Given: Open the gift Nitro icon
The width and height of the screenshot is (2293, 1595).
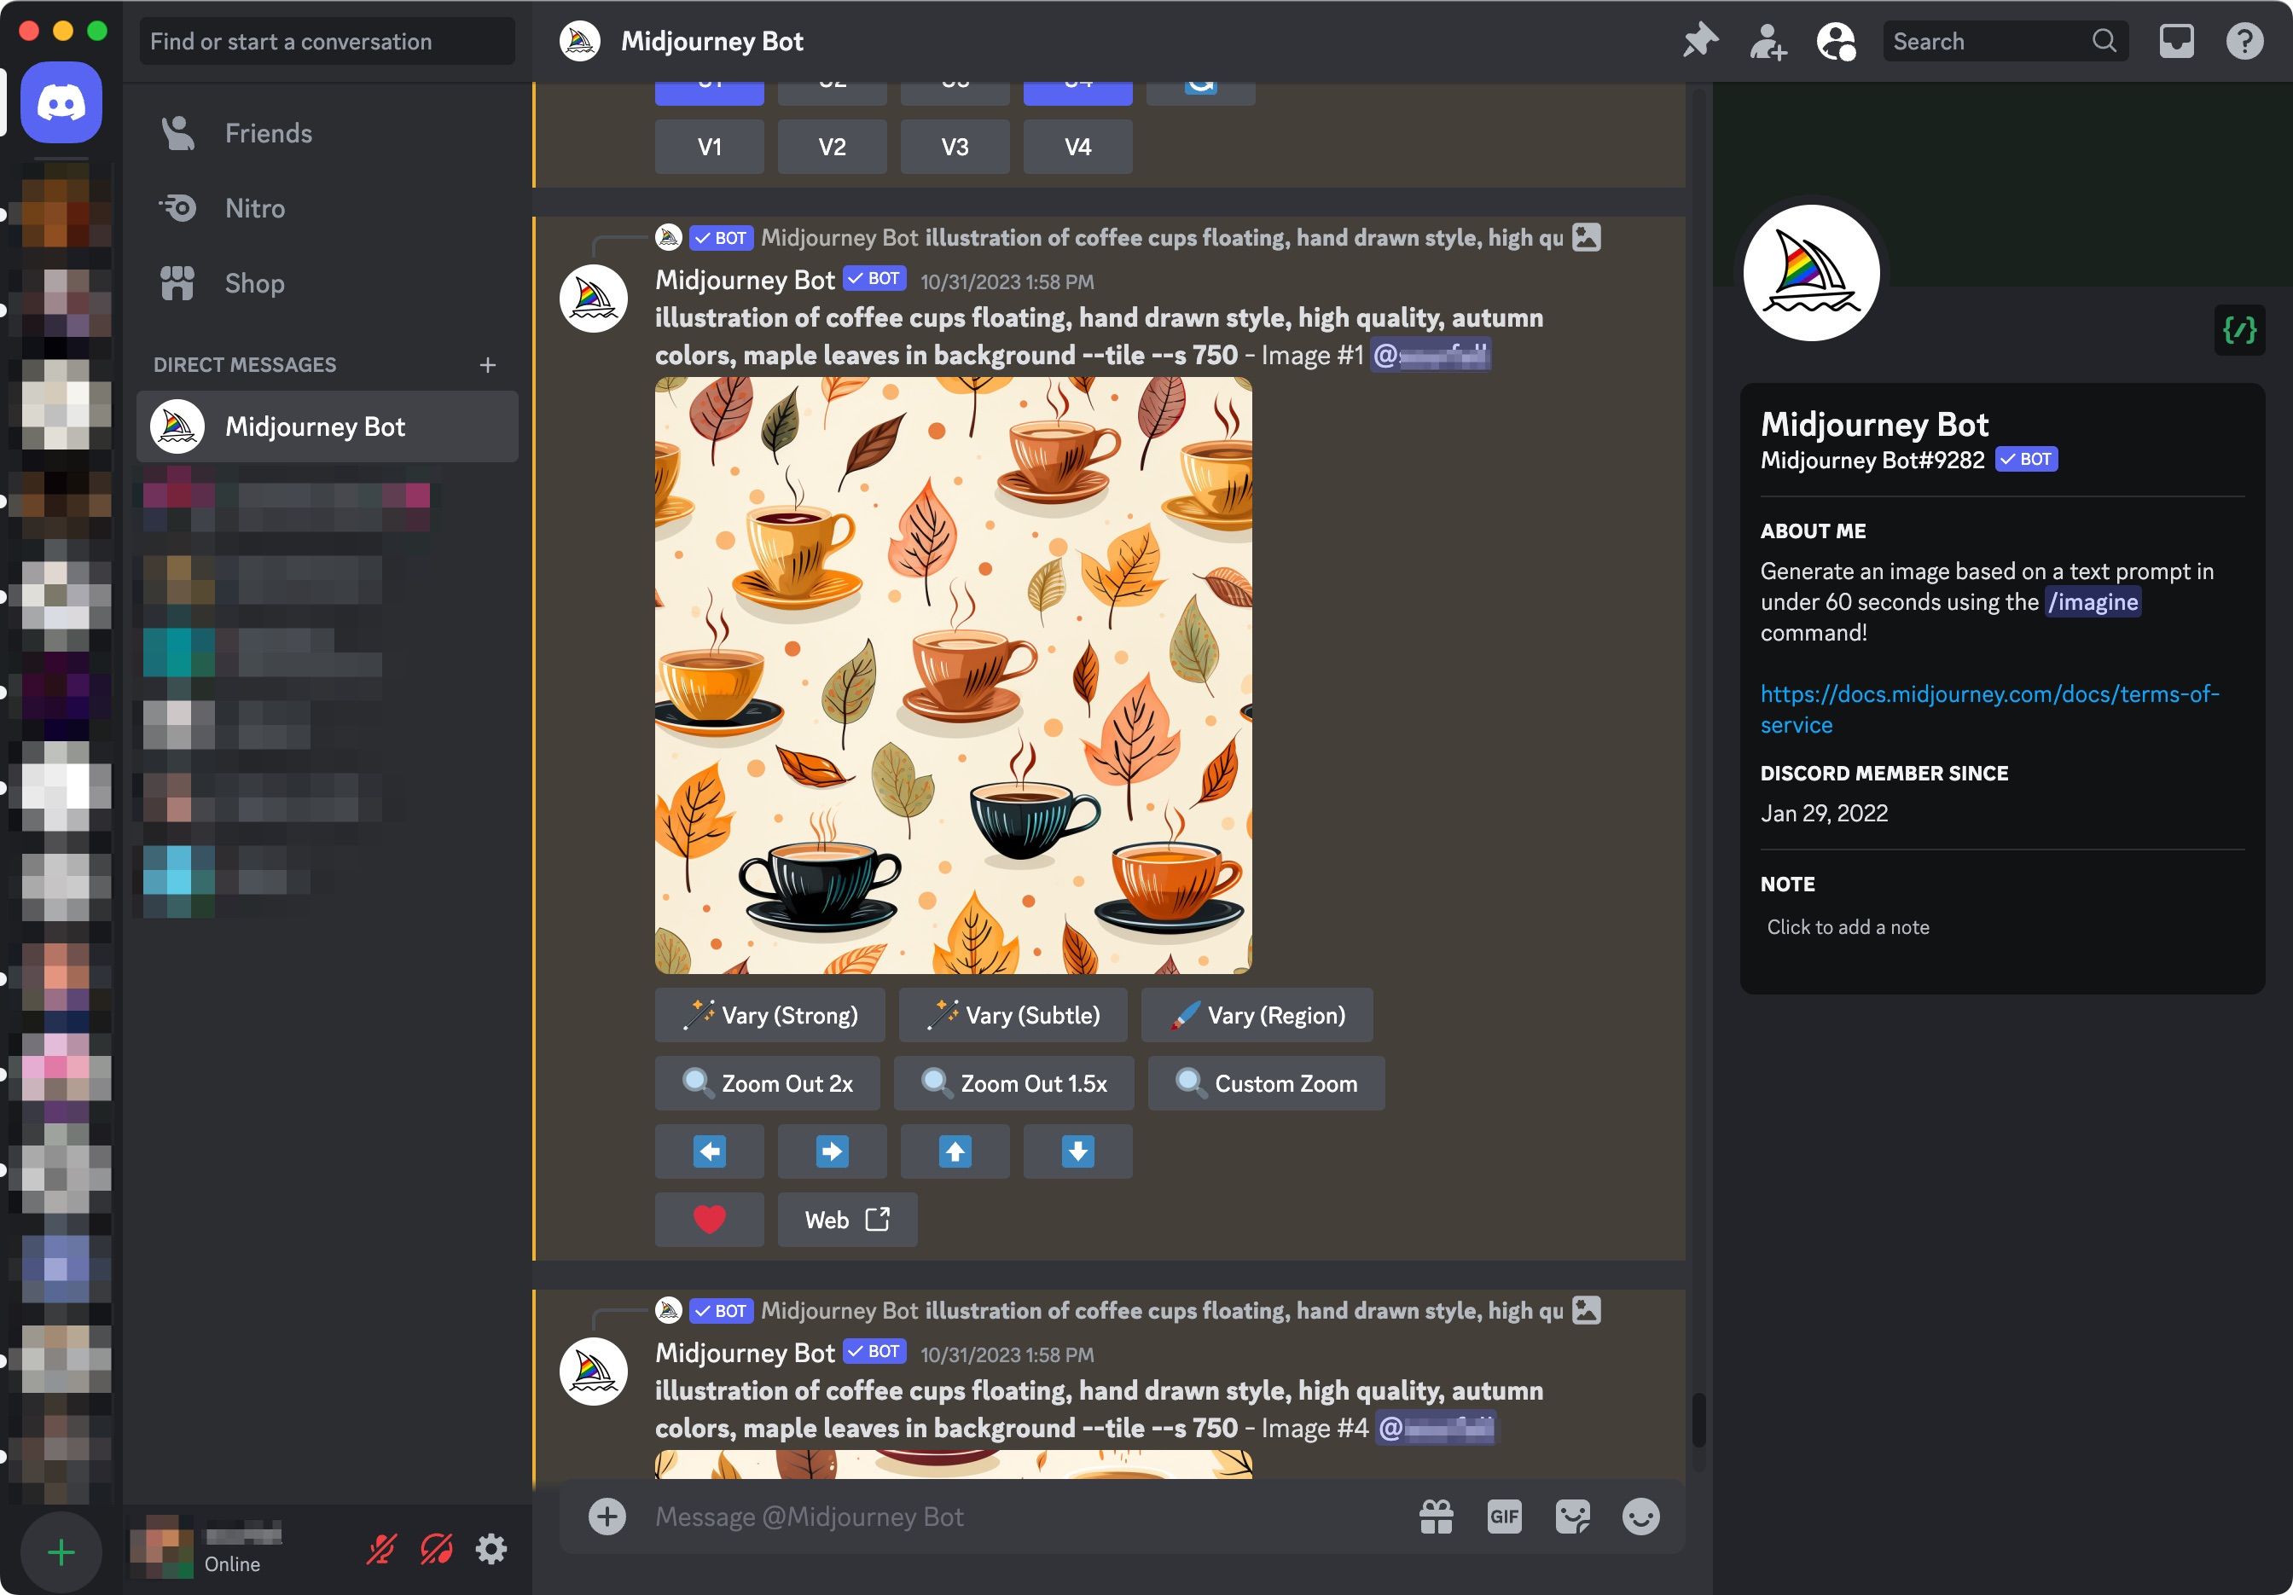Looking at the screenshot, I should [x=1437, y=1516].
